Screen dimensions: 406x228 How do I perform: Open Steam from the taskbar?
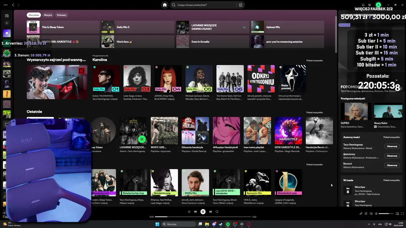coord(221,224)
